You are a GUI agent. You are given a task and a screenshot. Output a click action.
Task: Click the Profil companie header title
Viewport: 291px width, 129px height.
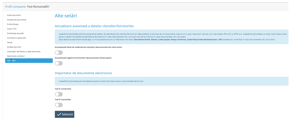[x=27, y=7]
